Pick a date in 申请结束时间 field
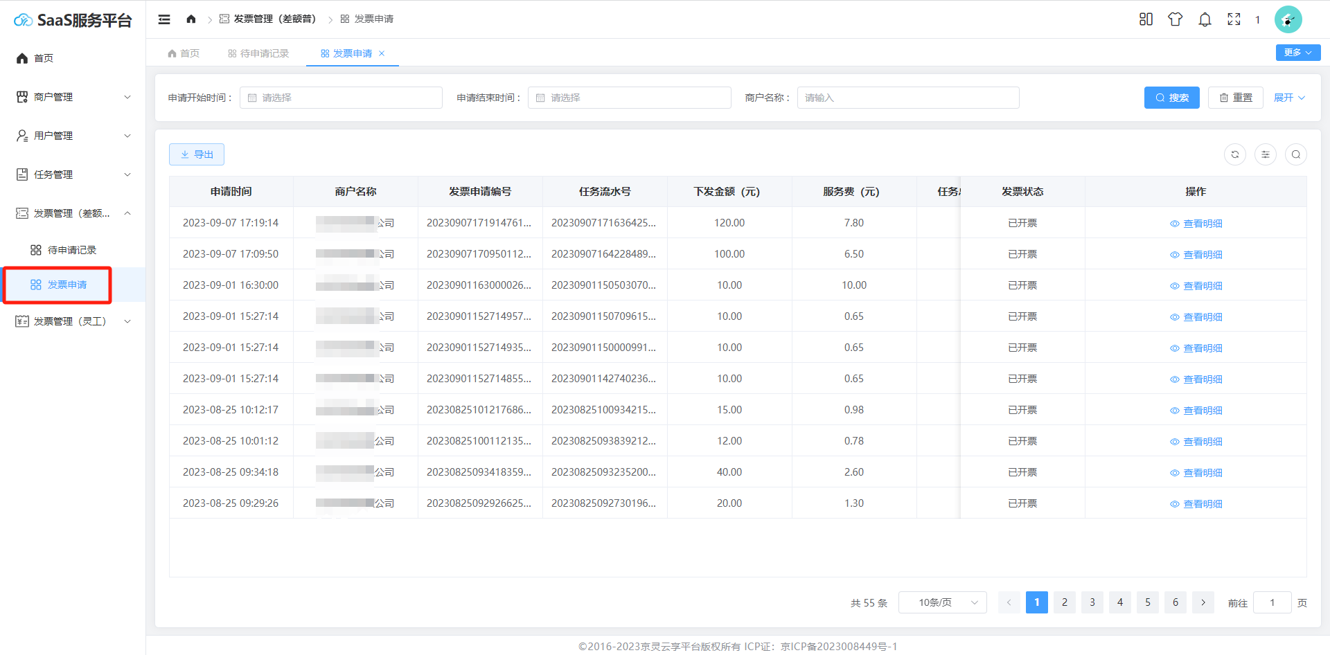 (x=629, y=98)
